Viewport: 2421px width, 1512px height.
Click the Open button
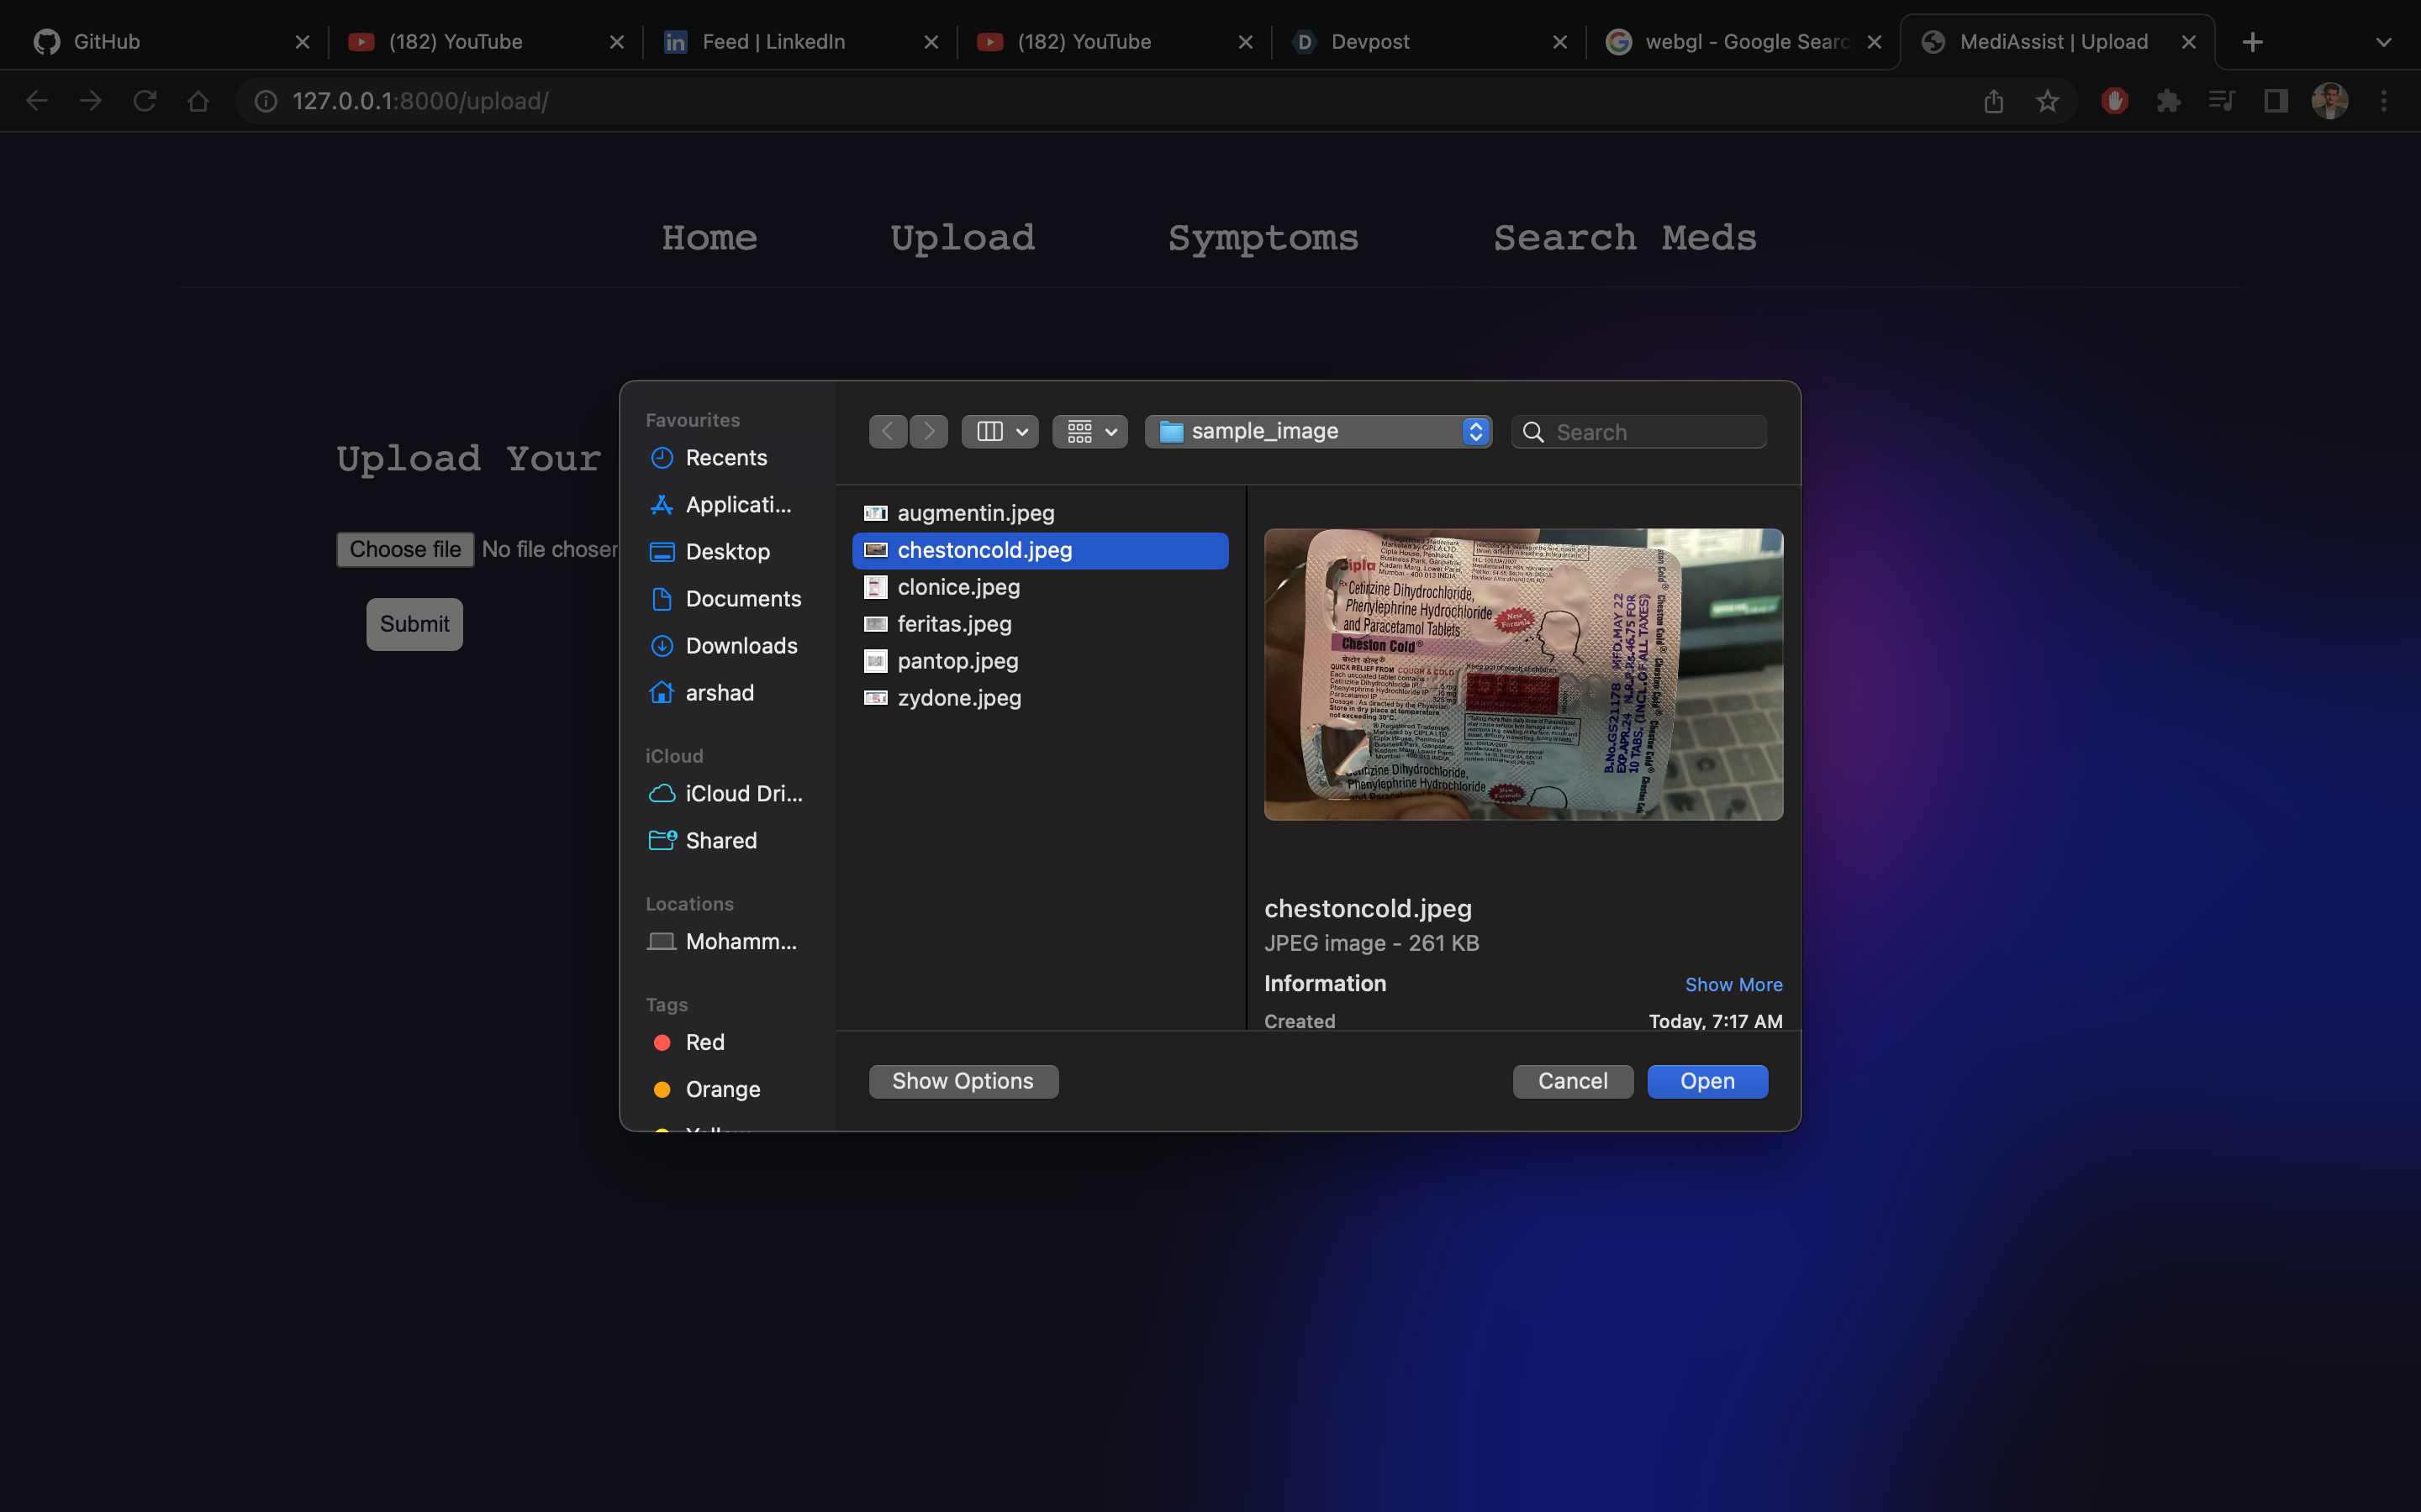(x=1706, y=1081)
